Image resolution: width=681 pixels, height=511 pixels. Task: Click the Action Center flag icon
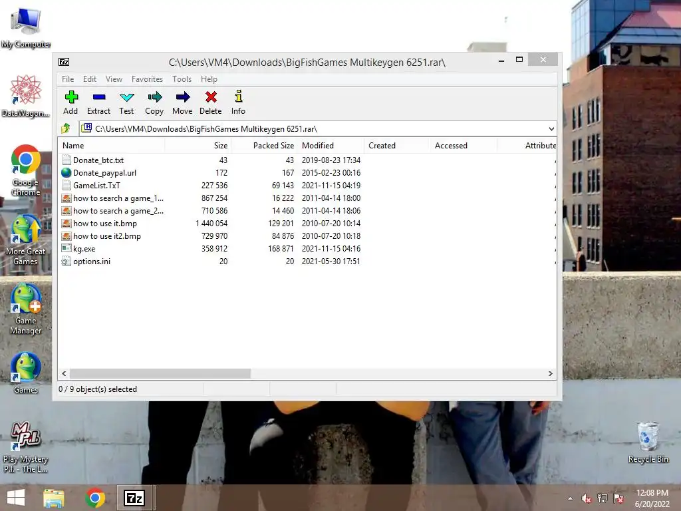(x=618, y=498)
